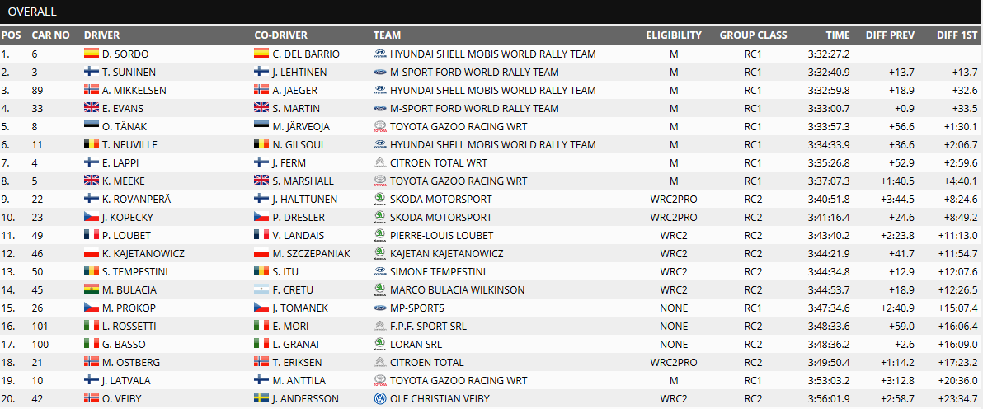Screen dimensions: 983x409
Task: Click the +23:34.7 gap to first
Action: tap(957, 399)
